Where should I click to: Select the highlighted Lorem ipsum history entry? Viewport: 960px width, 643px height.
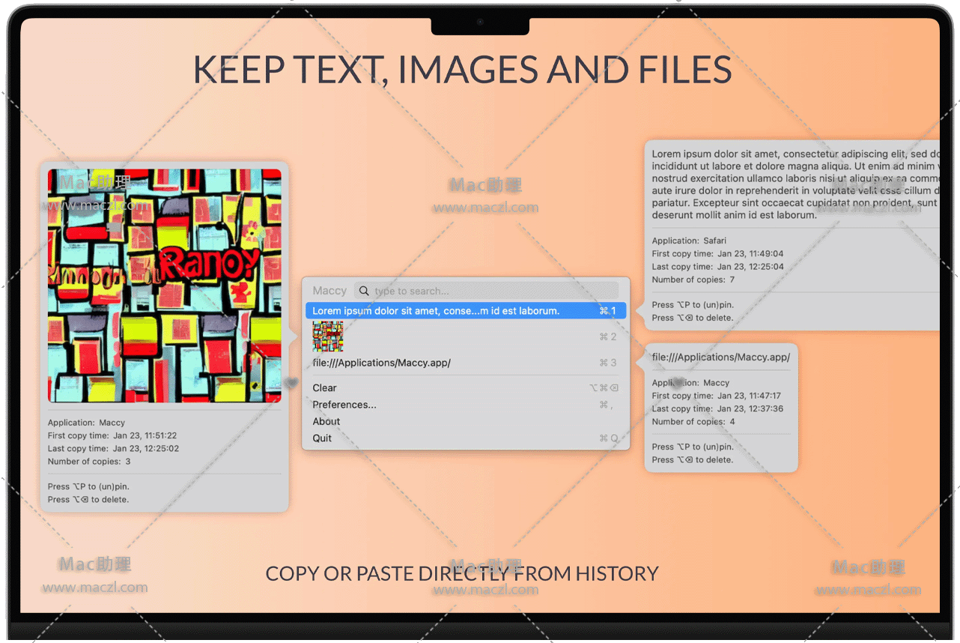435,310
